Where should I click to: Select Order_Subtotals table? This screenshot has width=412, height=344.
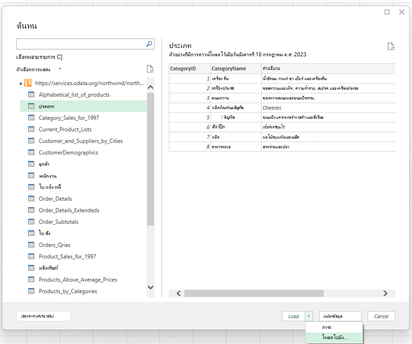point(59,222)
